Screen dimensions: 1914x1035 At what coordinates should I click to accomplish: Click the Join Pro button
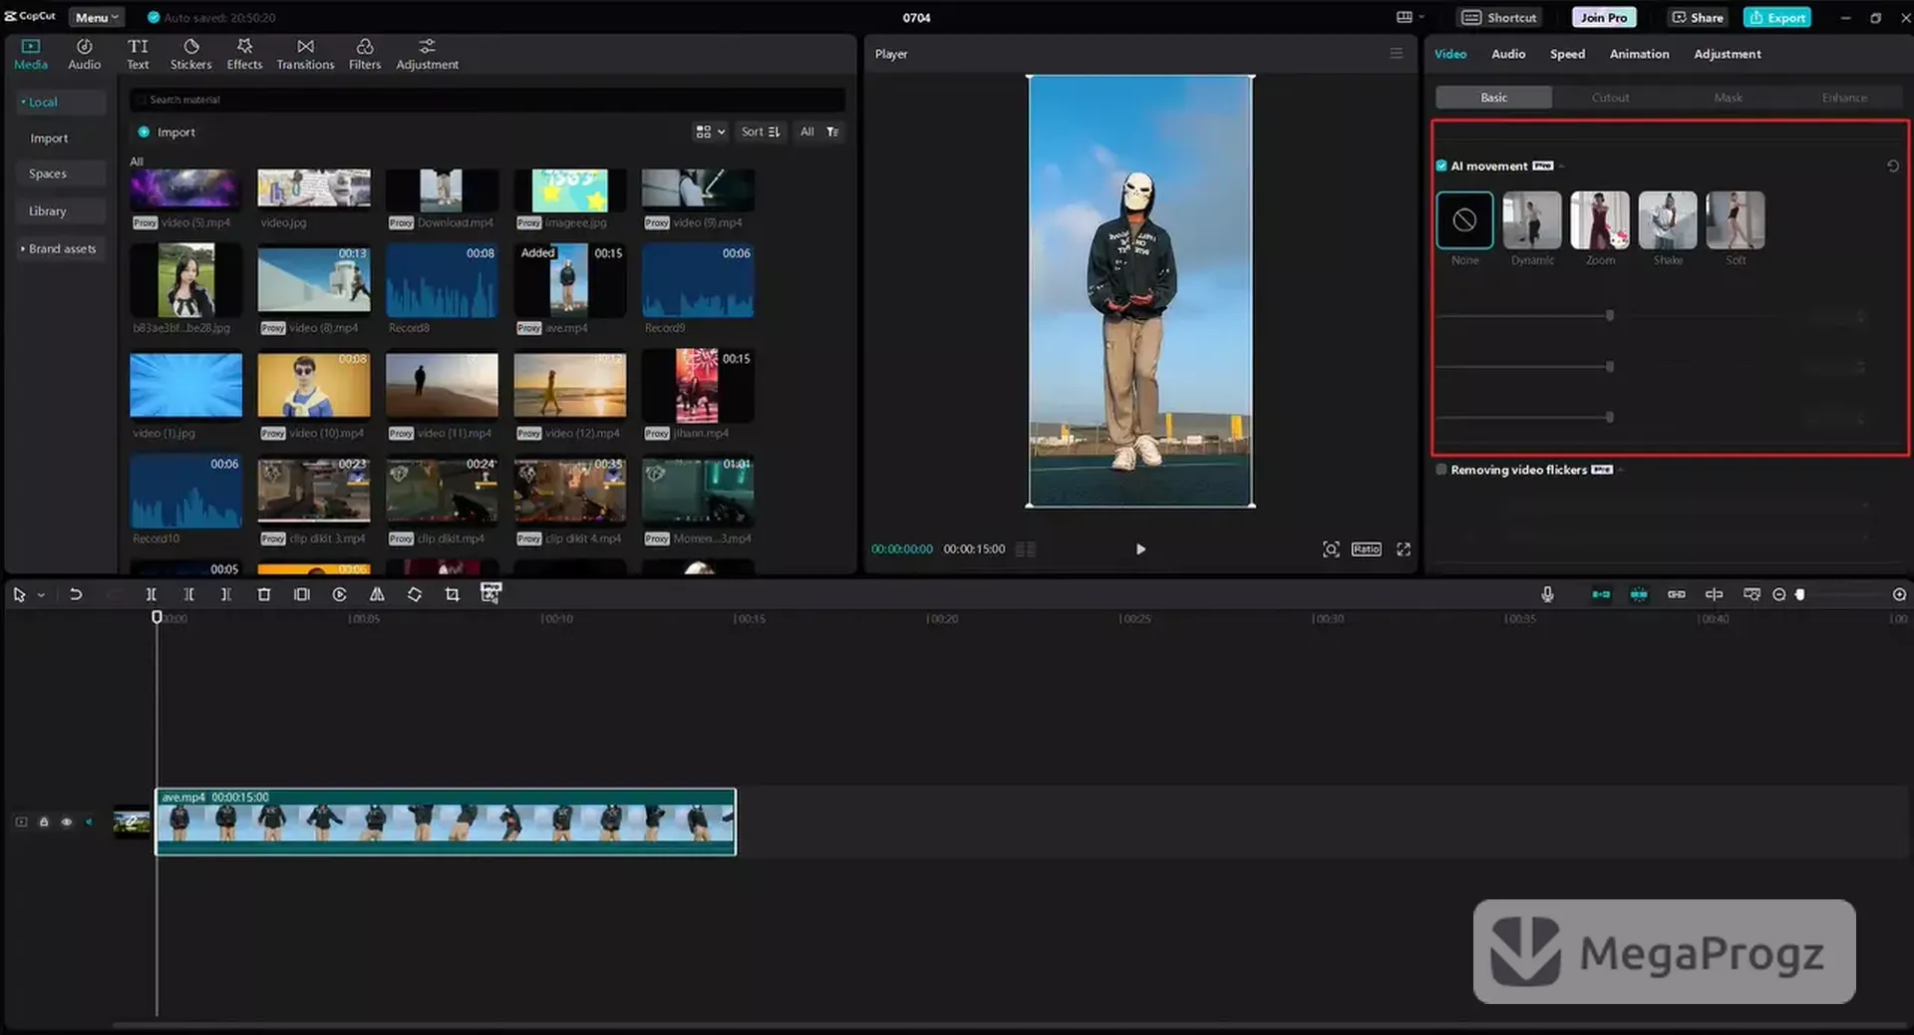pos(1603,17)
